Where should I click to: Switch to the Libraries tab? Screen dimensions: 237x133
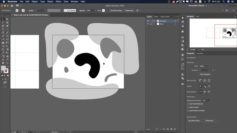[x=200, y=53]
